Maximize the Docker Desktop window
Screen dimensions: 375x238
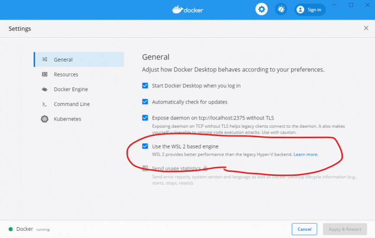click(351, 5)
